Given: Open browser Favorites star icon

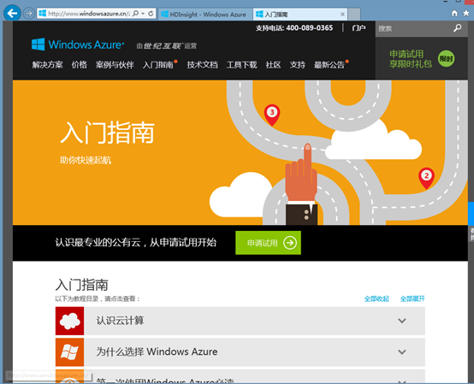Looking at the screenshot, I should click(x=466, y=13).
